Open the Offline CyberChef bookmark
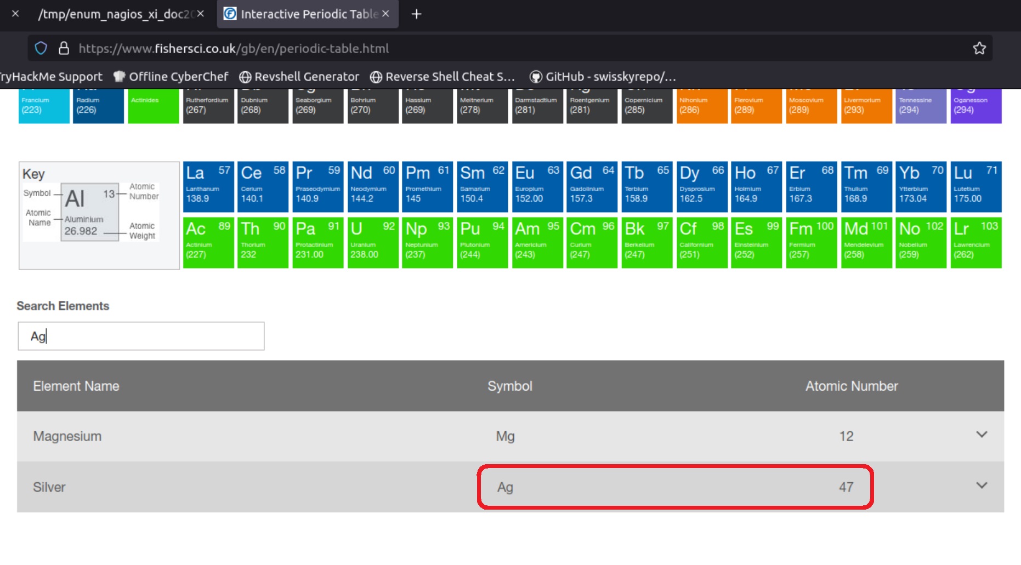Viewport: 1021px width, 565px height. point(171,77)
